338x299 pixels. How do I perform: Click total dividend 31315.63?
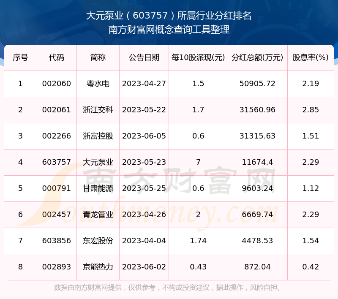(x=257, y=136)
